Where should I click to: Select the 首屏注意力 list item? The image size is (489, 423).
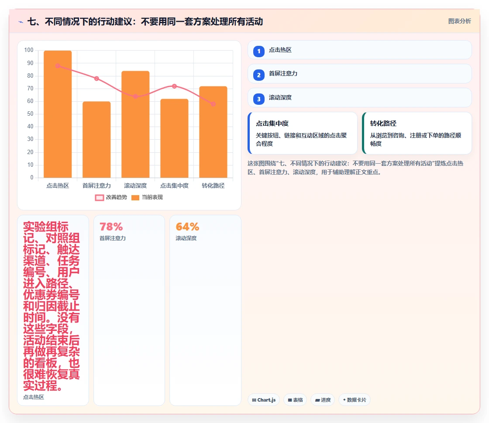tap(360, 74)
